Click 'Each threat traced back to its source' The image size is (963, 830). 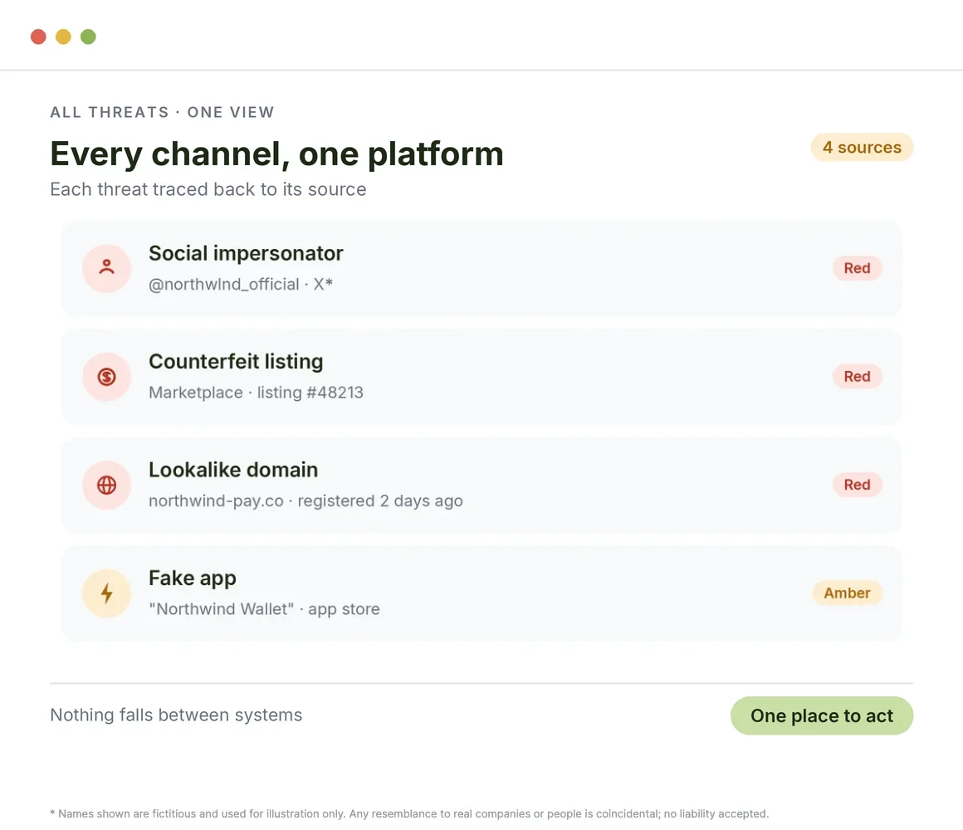coord(208,189)
